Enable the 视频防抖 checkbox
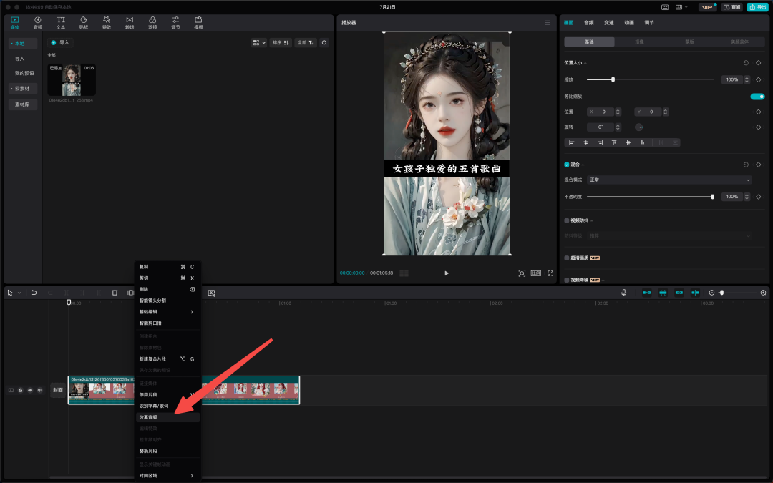The image size is (773, 483). 566,220
